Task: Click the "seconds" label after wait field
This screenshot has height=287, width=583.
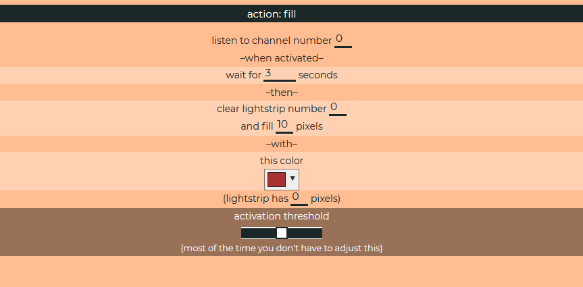Action: [x=318, y=75]
